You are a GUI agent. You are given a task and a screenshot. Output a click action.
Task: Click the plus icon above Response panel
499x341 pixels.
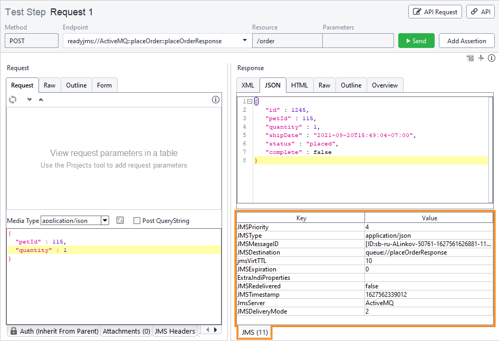(x=481, y=58)
